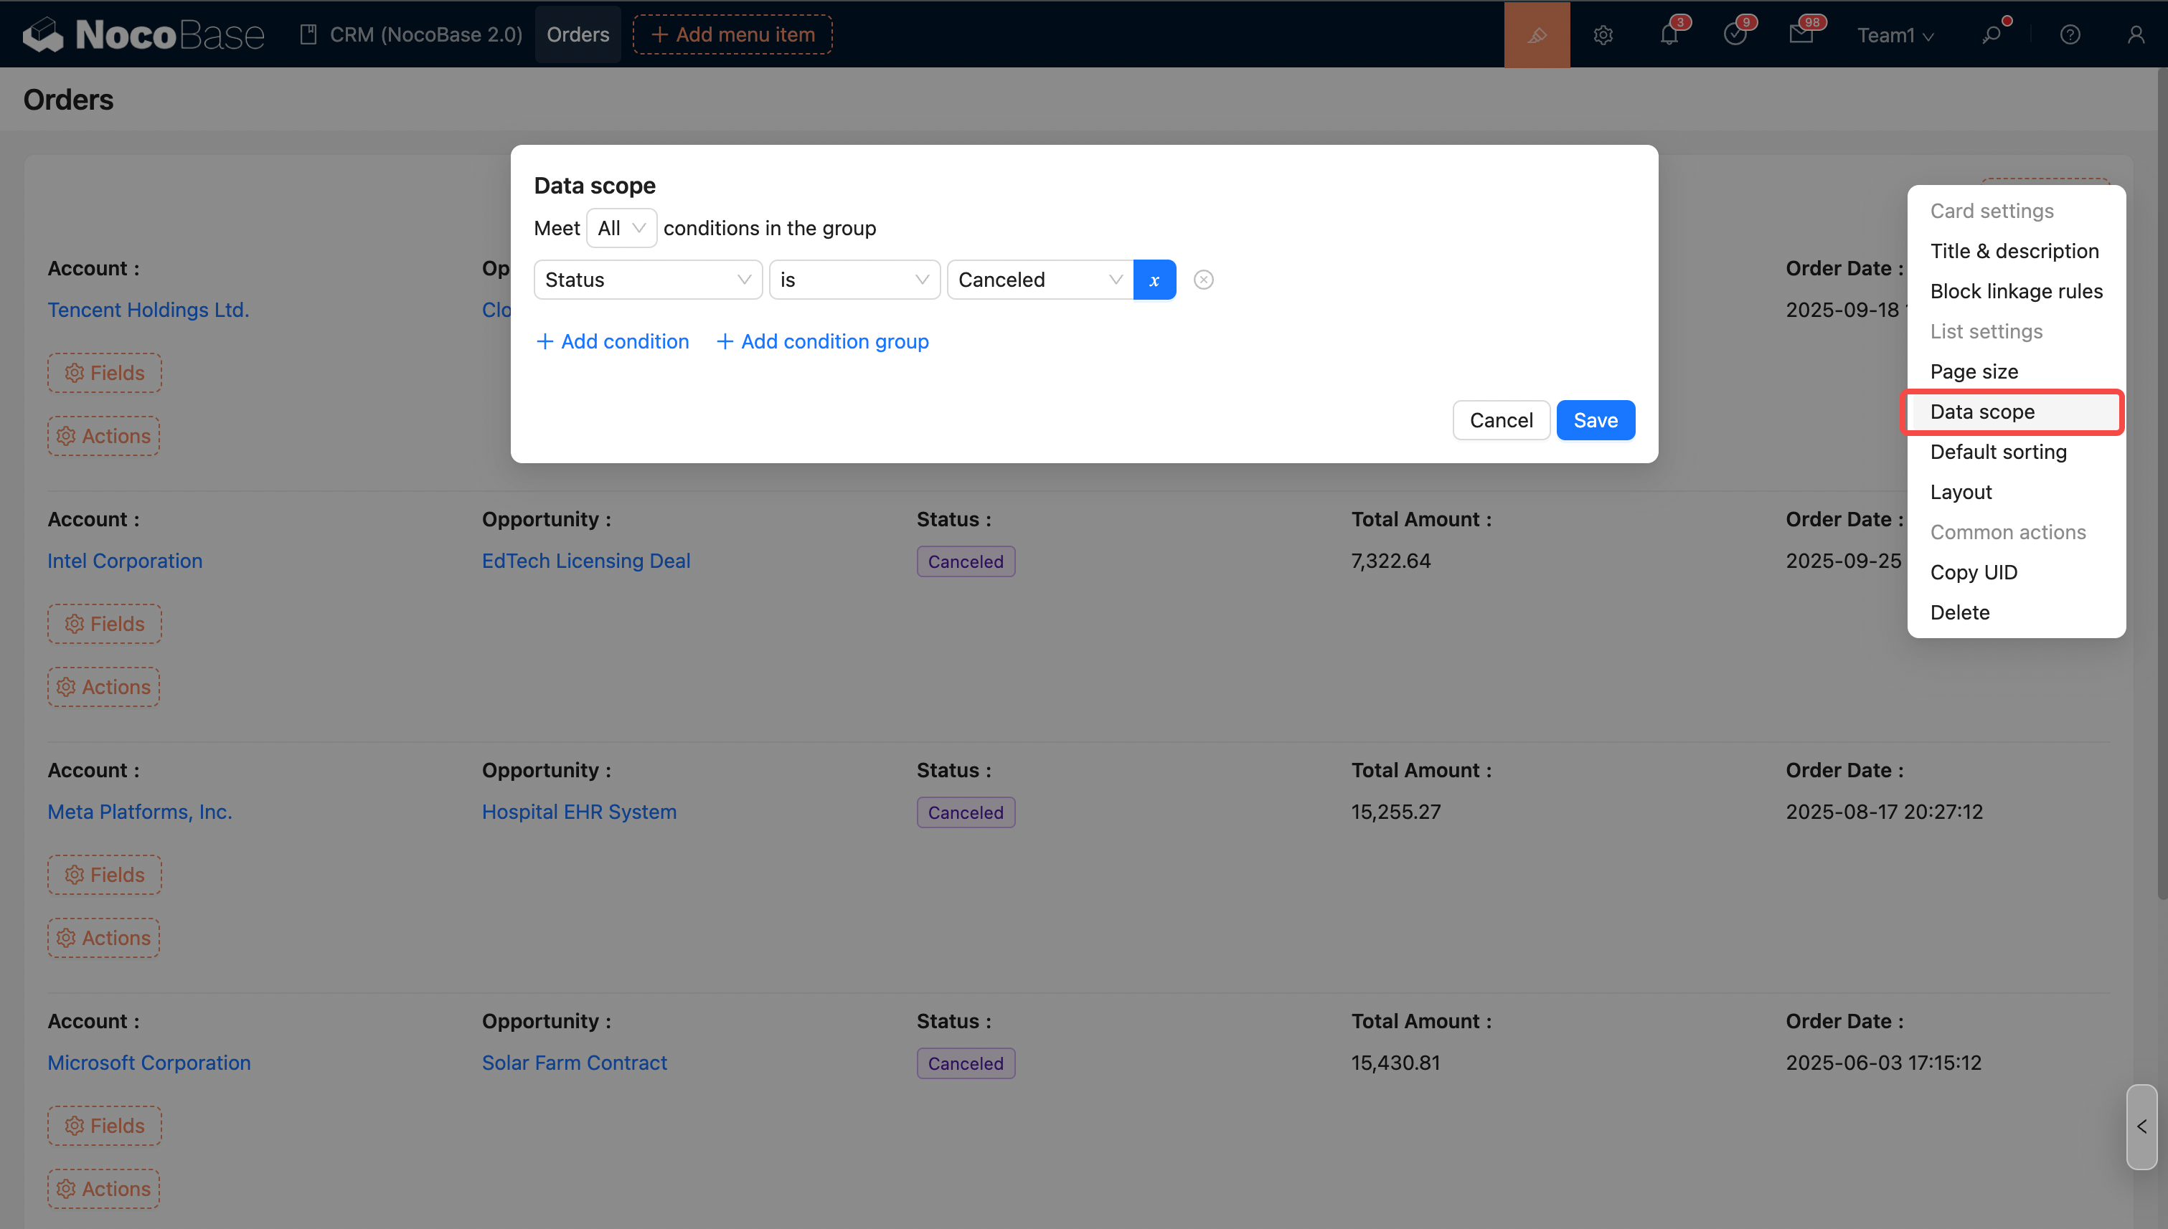Open the mail inbox icon
2168x1229 pixels.
(x=1801, y=34)
